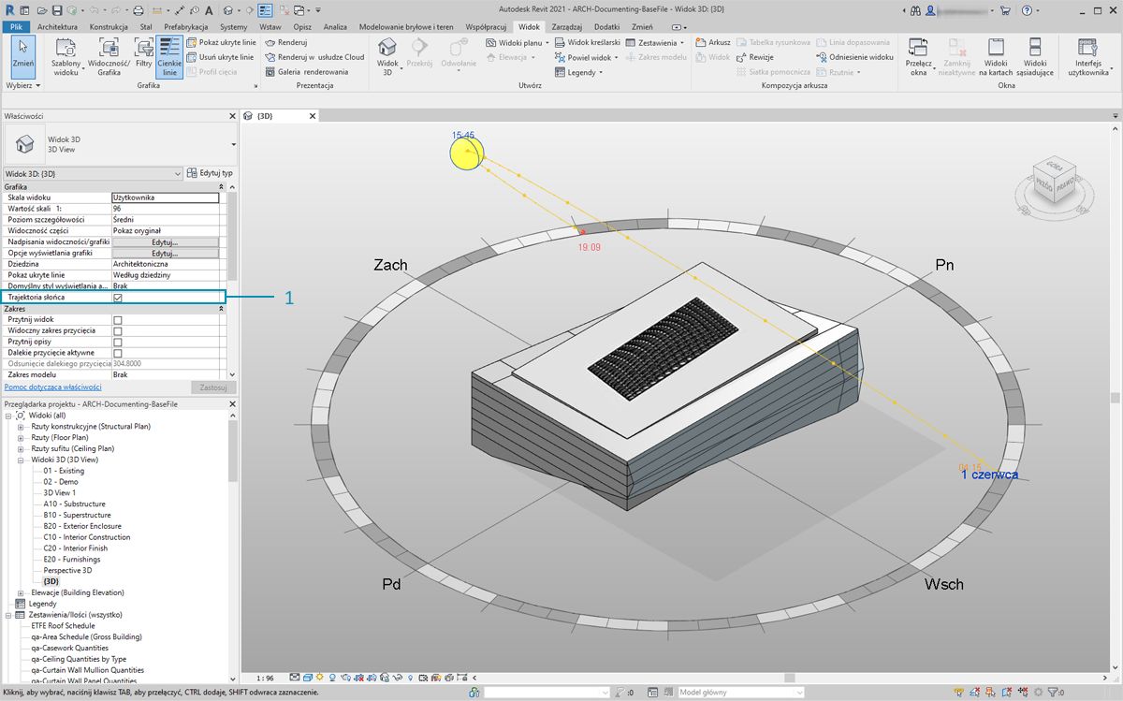Viewport: 1123px width, 701px height.
Task: Open visual style icon in view control bar
Action: pos(308,677)
